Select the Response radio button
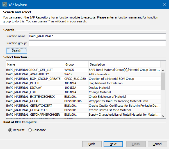The image size is (169, 149). coord(29,130)
